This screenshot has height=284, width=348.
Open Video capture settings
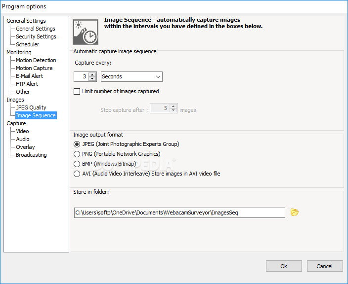(x=22, y=131)
